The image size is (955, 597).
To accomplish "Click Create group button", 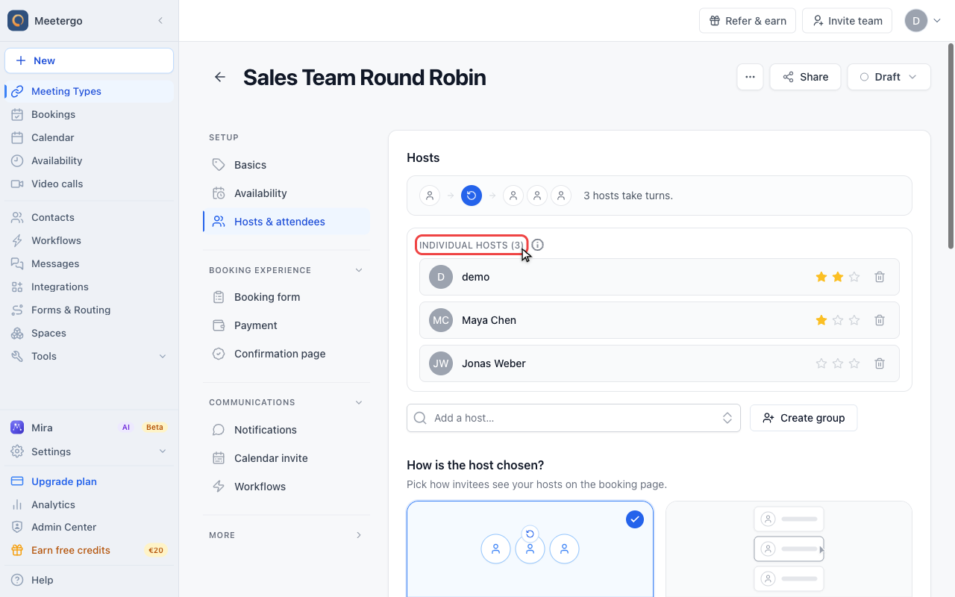I will pos(804,418).
